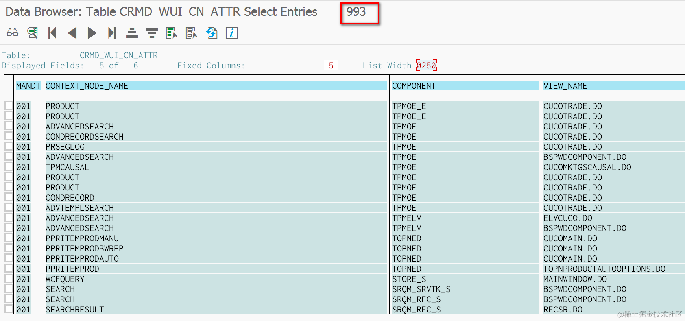Click the Deselect All entries icon

[x=192, y=33]
